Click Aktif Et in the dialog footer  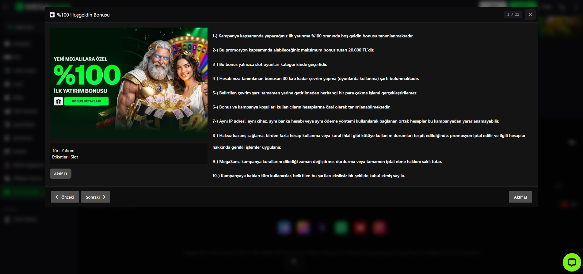(x=520, y=197)
